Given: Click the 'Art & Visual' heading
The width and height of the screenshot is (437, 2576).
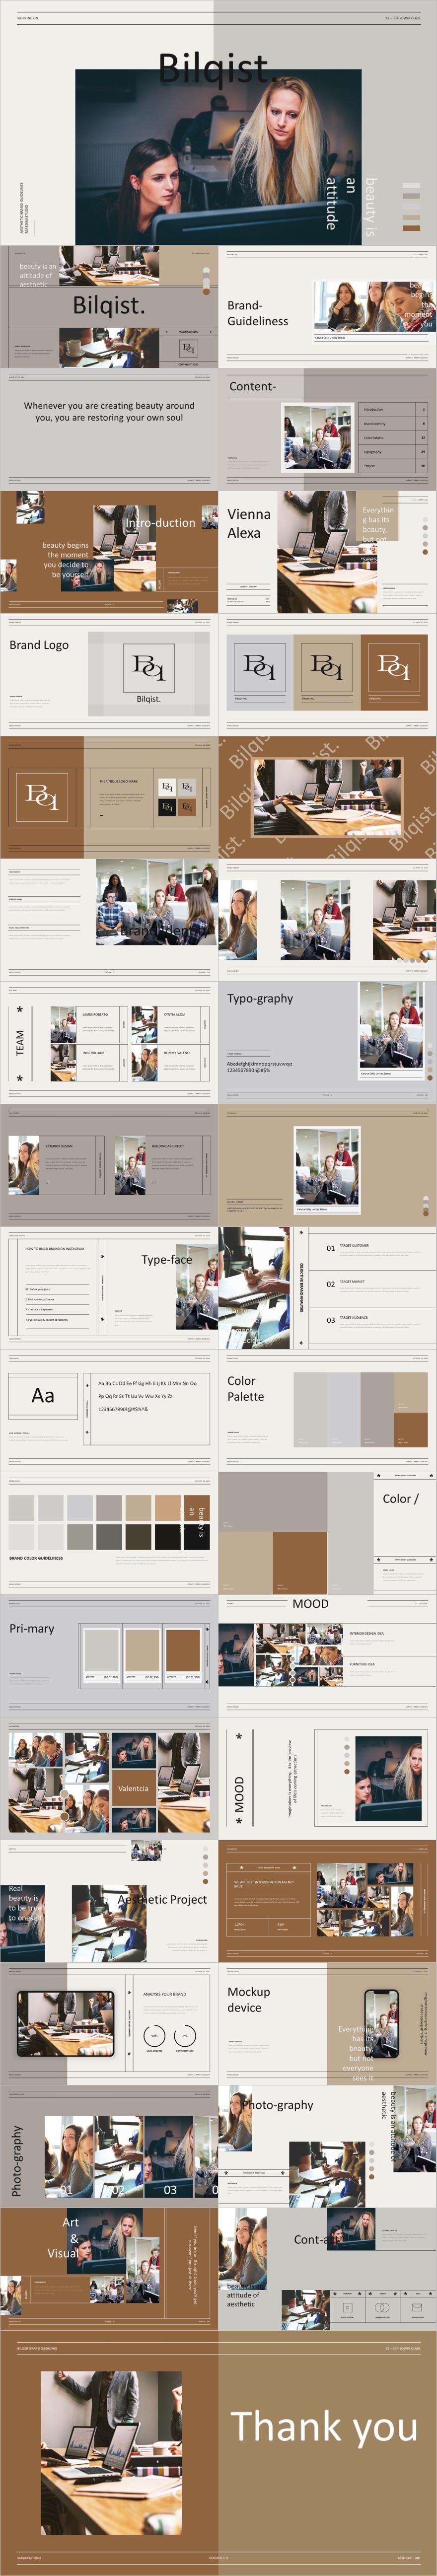Looking at the screenshot, I should [x=63, y=2238].
